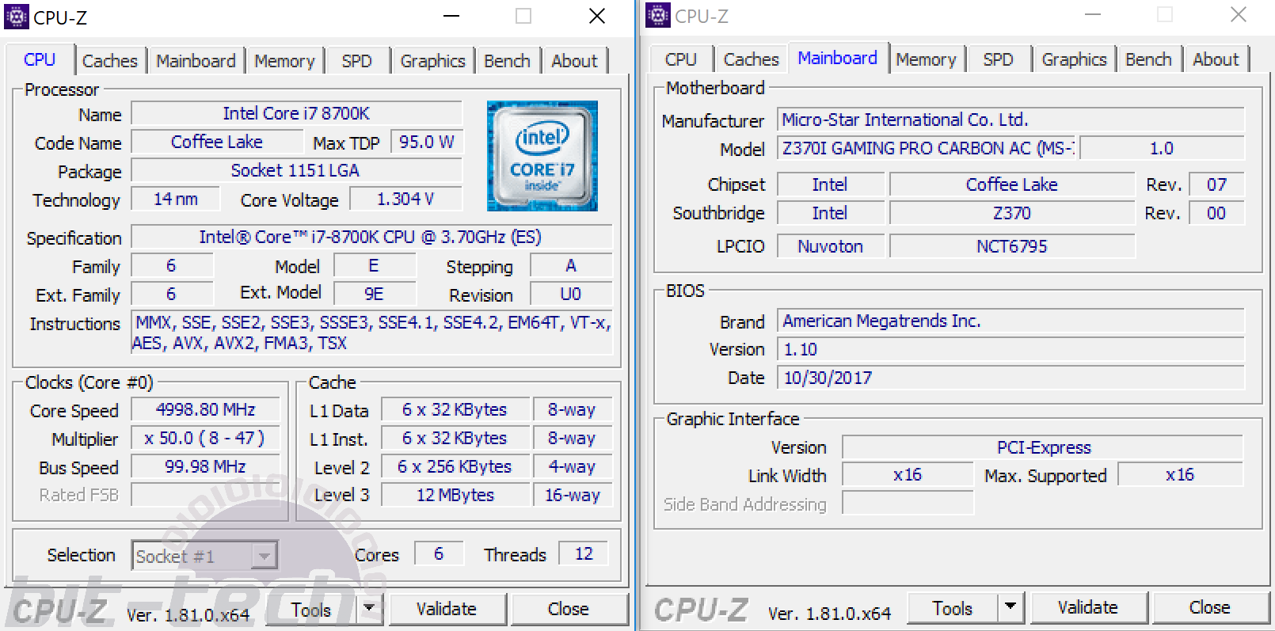The image size is (1275, 631).
Task: Expand the Socket #1 selection dropdown
Action: click(265, 556)
